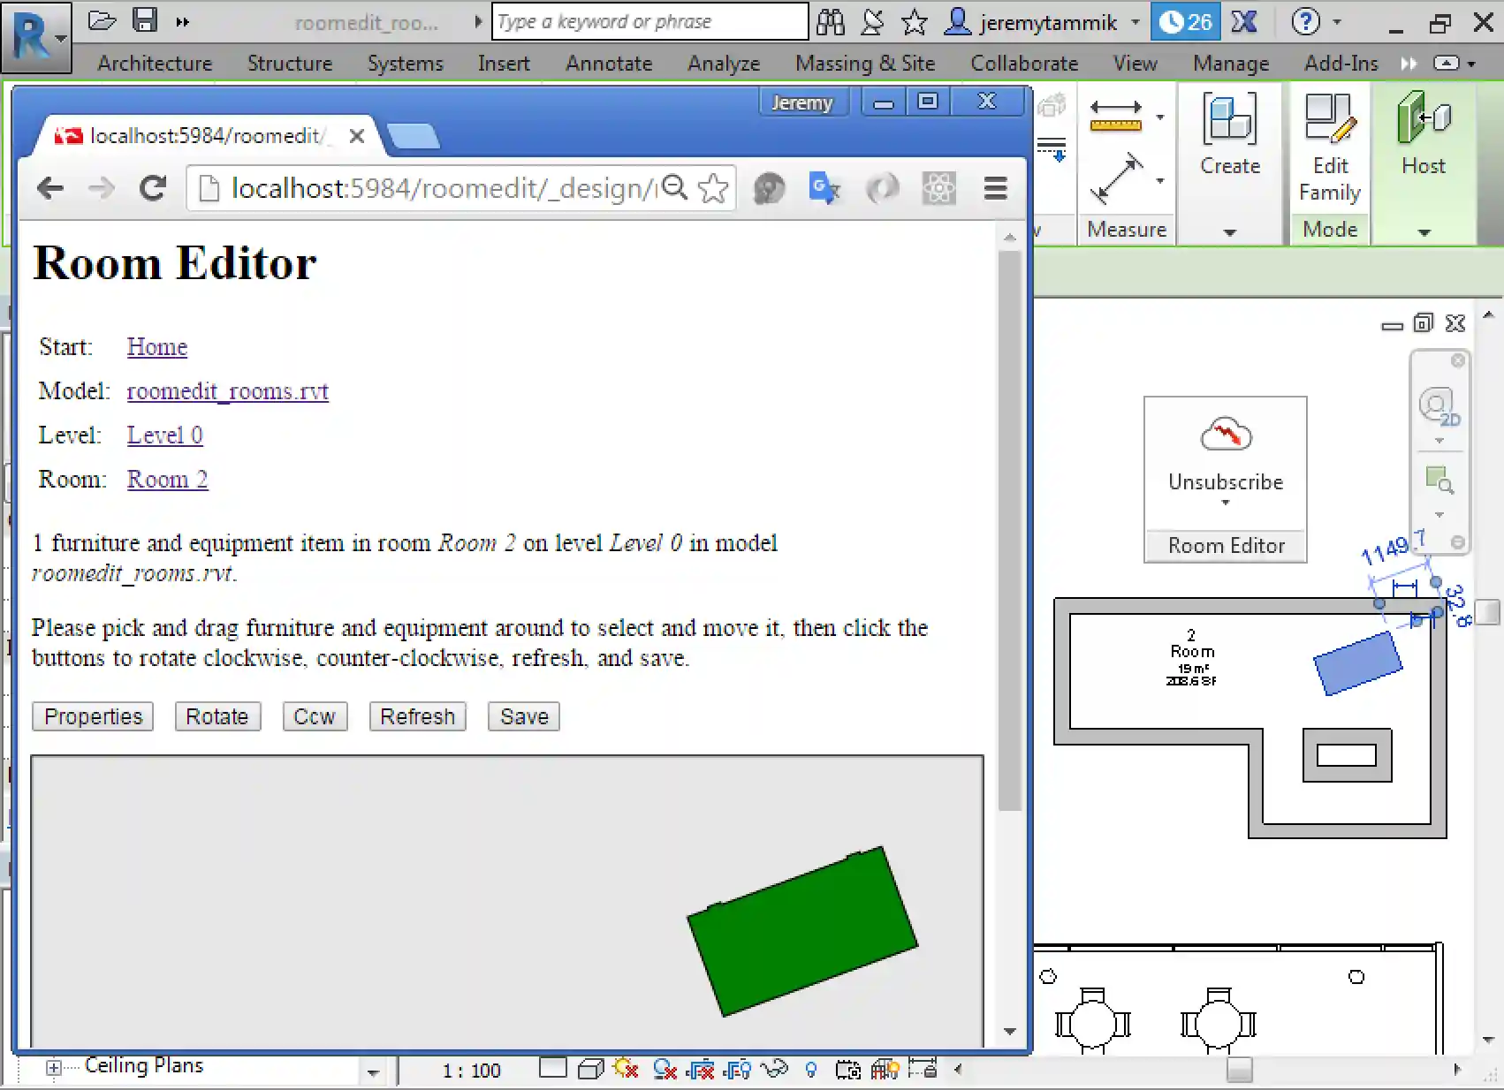Viewport: 1504px width, 1090px height.
Task: Follow the roomedit_rooms.rvt model link
Action: (227, 391)
